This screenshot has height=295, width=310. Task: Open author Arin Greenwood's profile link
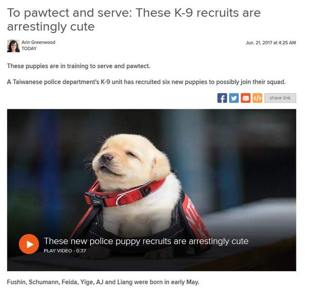point(38,42)
